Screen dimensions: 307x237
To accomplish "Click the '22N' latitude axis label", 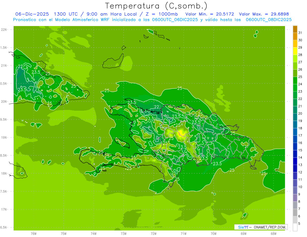I will click(4, 30).
